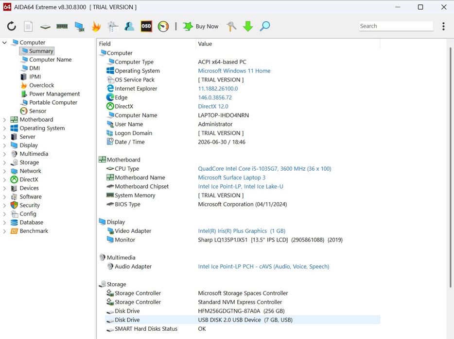454x339 pixels.
Task: Start the System Stability Test flame icon
Action: click(x=96, y=26)
